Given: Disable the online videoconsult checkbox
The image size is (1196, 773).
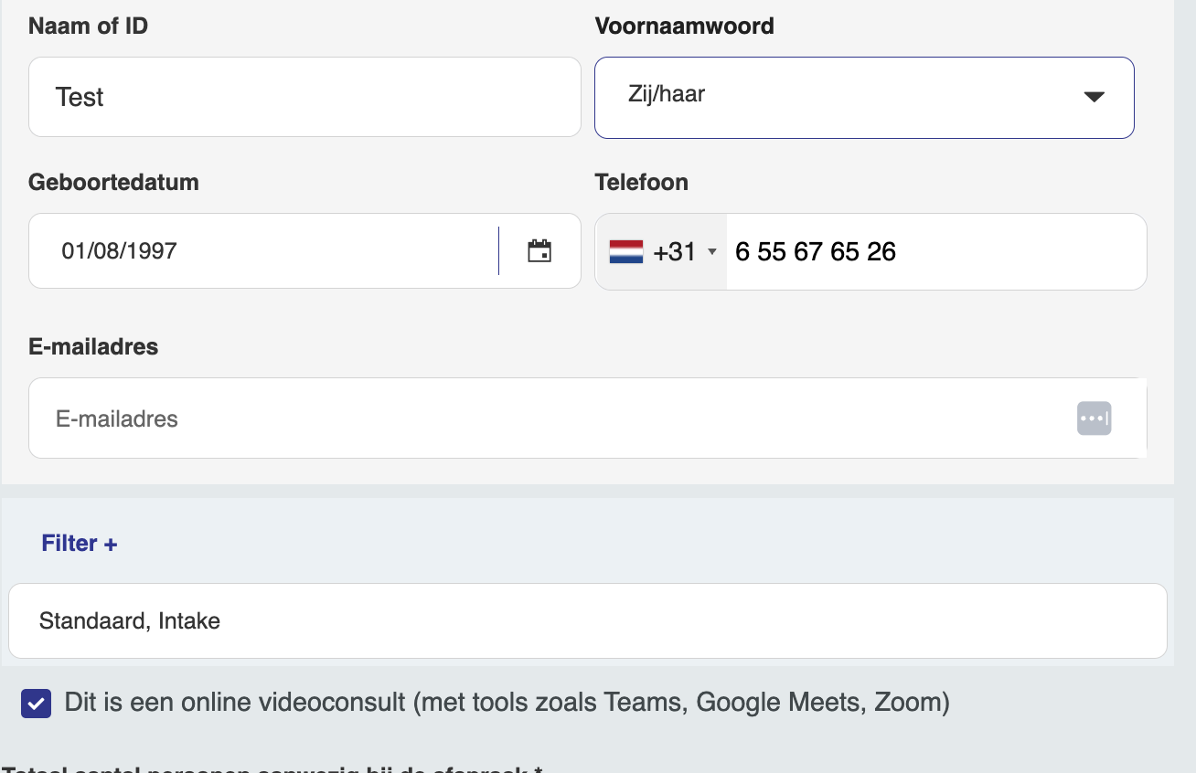Looking at the screenshot, I should 36,703.
